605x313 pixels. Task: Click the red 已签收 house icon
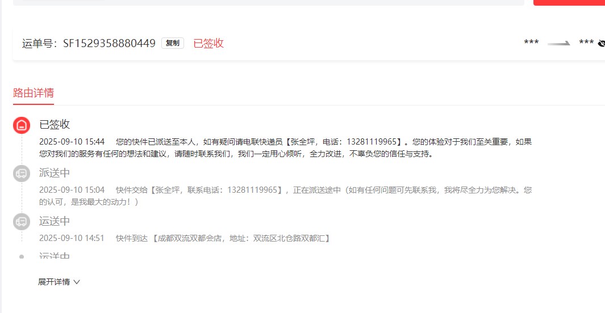click(22, 125)
